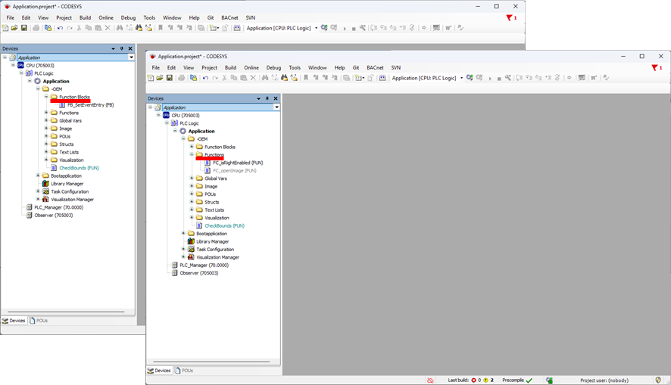Select FB_SetEventEntry (FB) in back window

90,105
